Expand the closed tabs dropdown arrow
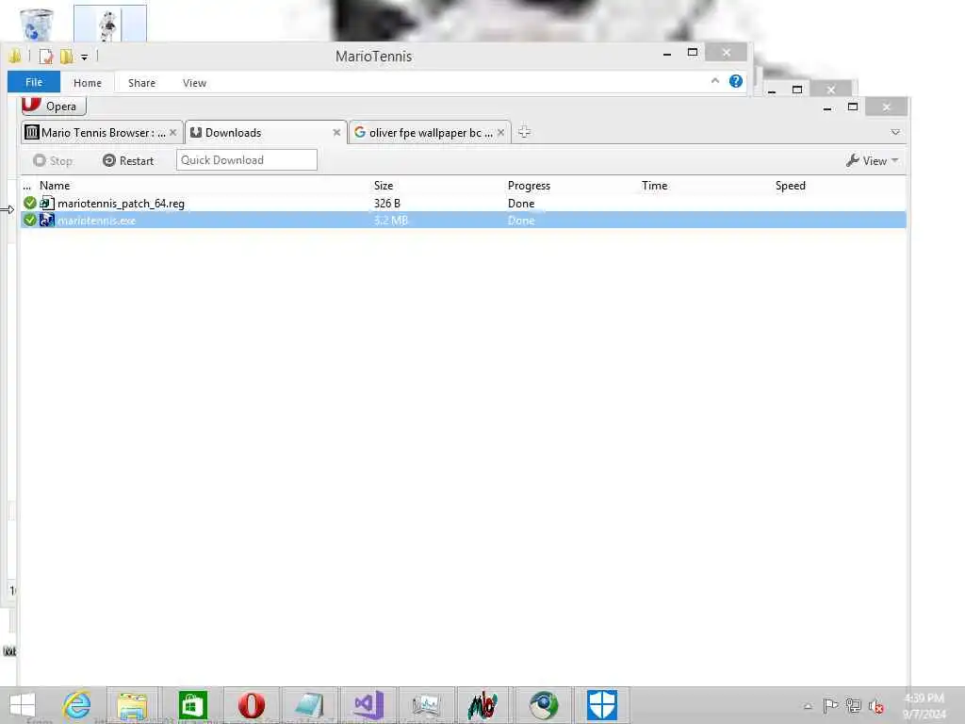Screen dimensions: 965x724 [x=895, y=132]
